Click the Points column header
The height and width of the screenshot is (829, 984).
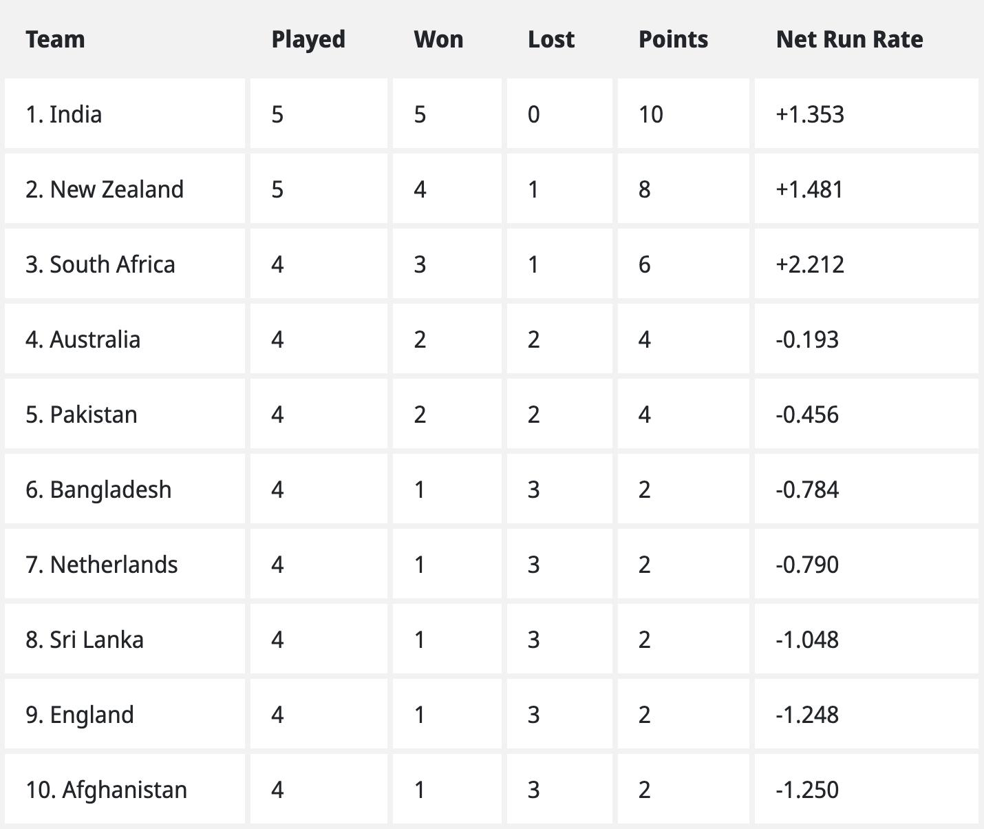[673, 39]
